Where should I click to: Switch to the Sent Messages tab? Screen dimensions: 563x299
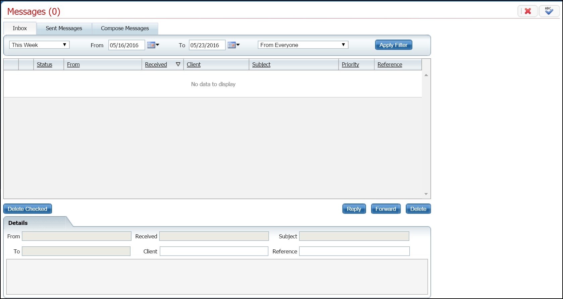[64, 28]
